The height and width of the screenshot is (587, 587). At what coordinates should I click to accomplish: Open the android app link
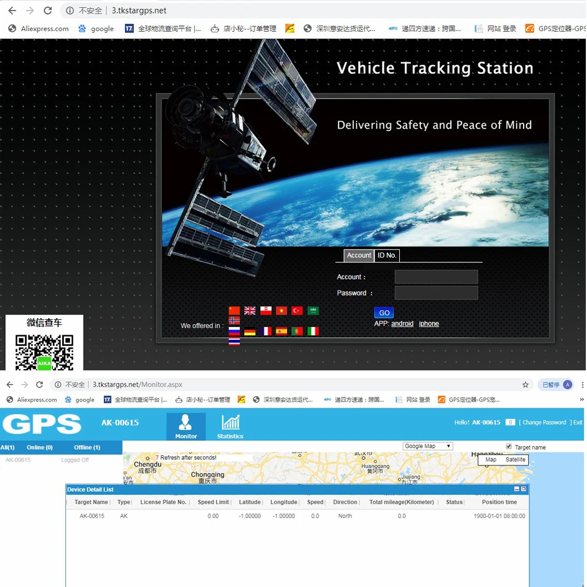(402, 323)
